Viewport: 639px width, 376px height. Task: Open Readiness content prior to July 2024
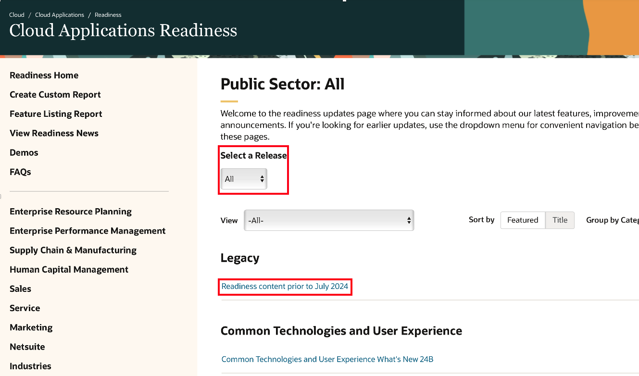[285, 287]
